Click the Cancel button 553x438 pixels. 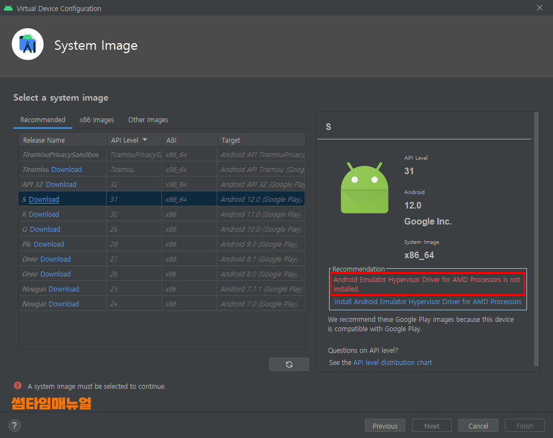tap(478, 426)
